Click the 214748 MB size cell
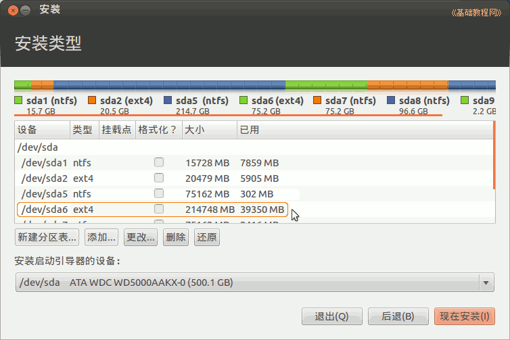Screen dimensions: 510x340 click(x=210, y=210)
